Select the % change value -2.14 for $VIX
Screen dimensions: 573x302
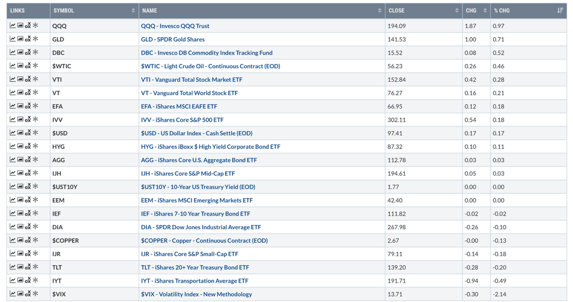(499, 294)
